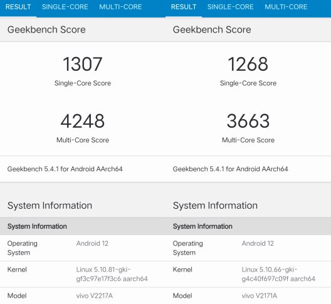Screen dimensions: 331x304
Task: Click the Linux 5.10.66-gki kernel value
Action: 278,274
